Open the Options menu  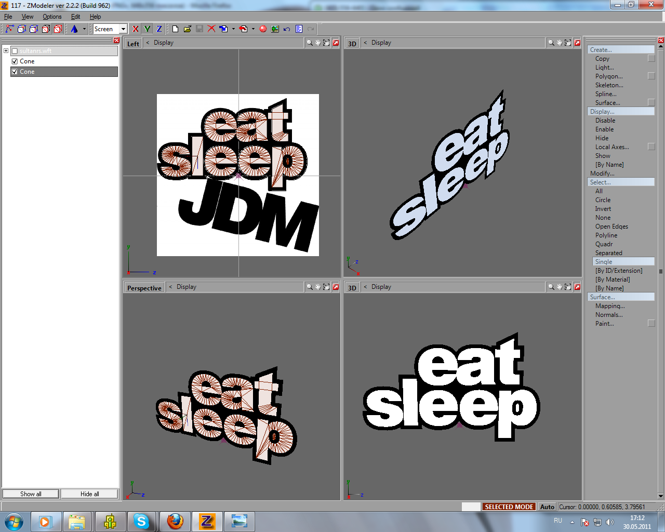[52, 17]
